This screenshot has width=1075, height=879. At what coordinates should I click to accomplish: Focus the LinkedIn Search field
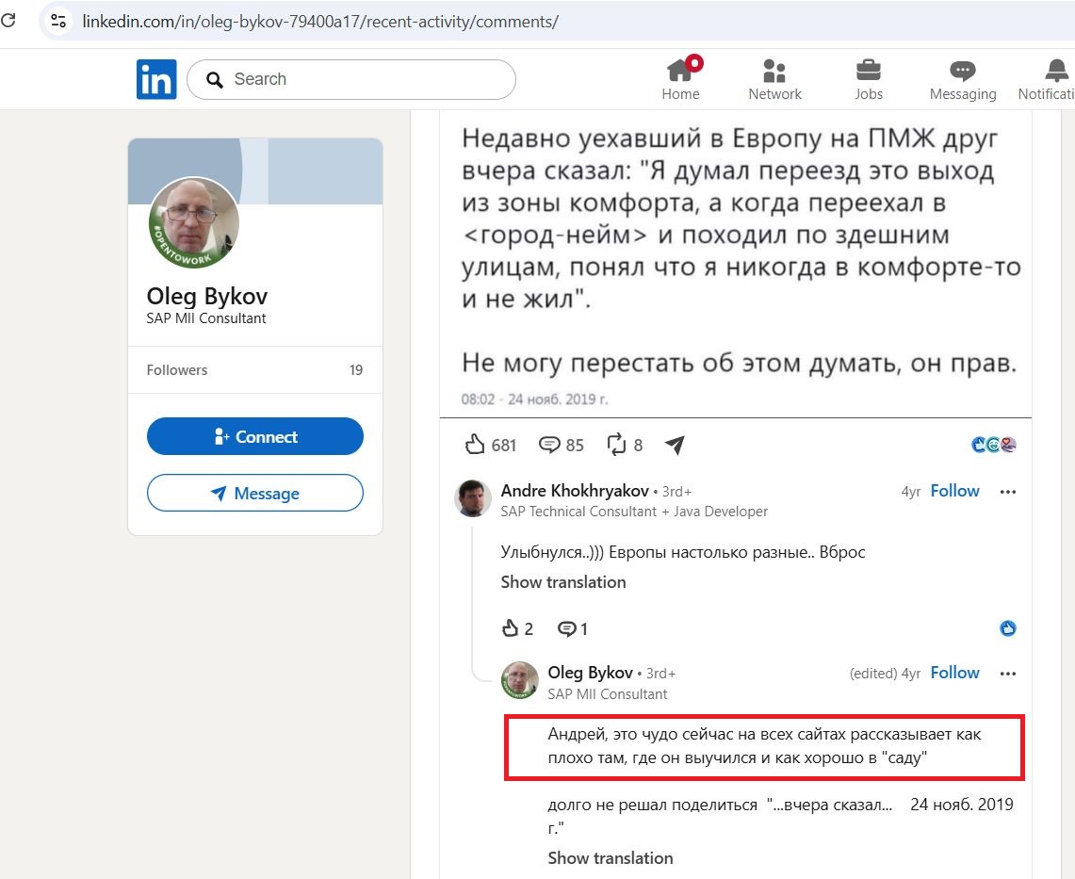click(x=351, y=79)
